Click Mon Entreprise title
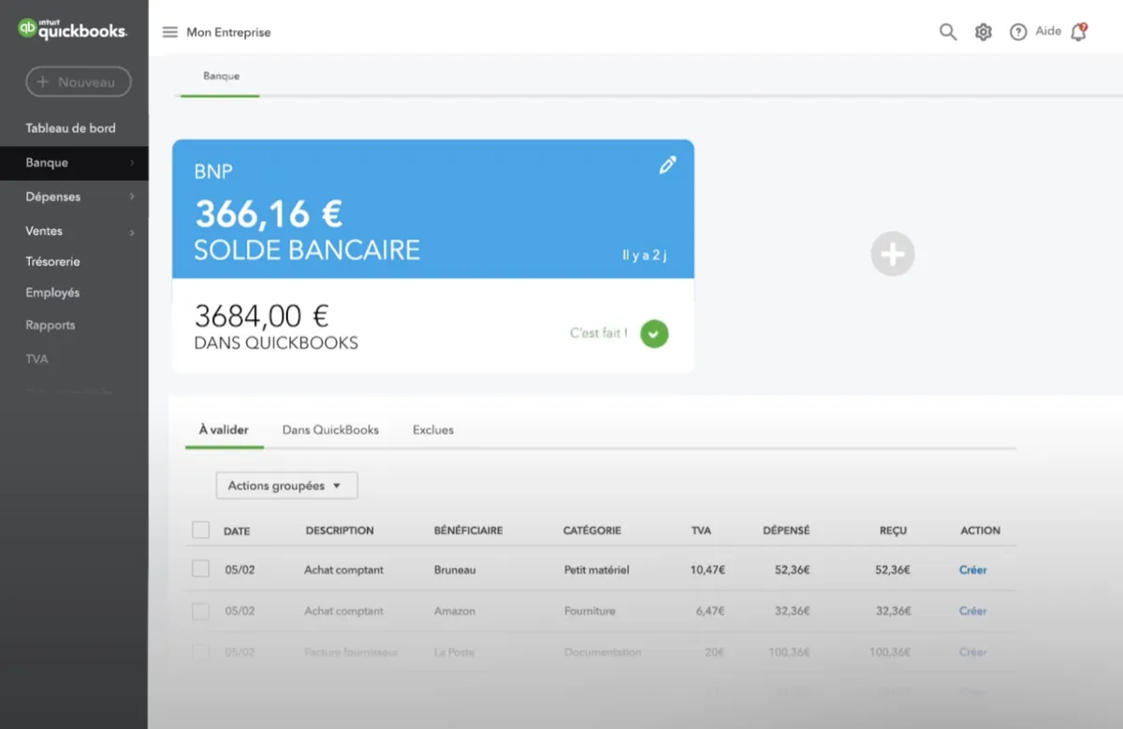1123x729 pixels. point(228,32)
